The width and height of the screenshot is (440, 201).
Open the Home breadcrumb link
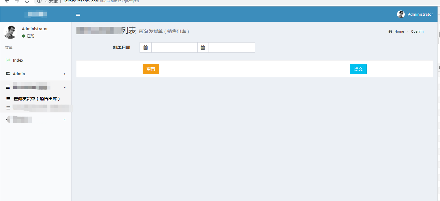(399, 31)
